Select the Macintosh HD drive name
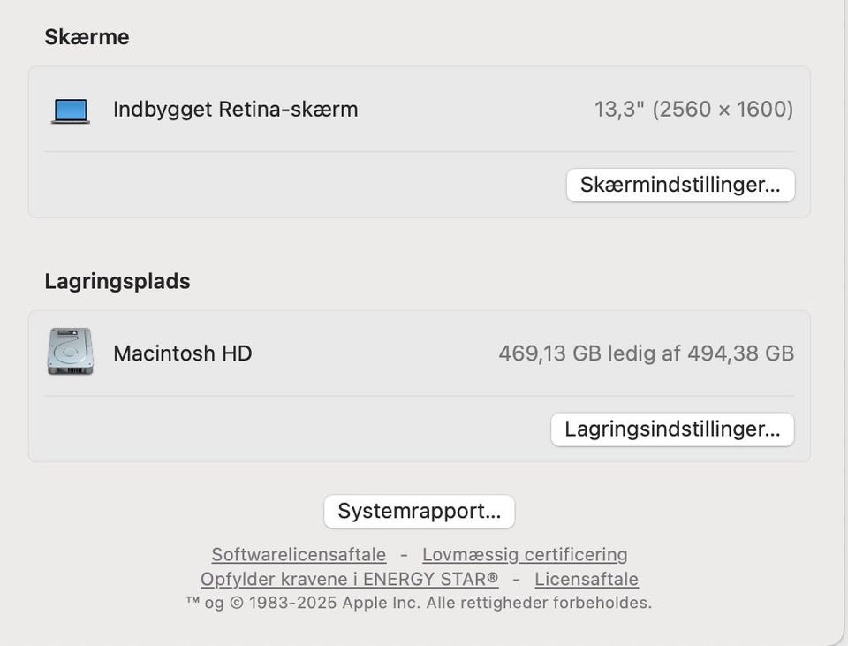Screen dimensions: 848x646 (183, 353)
